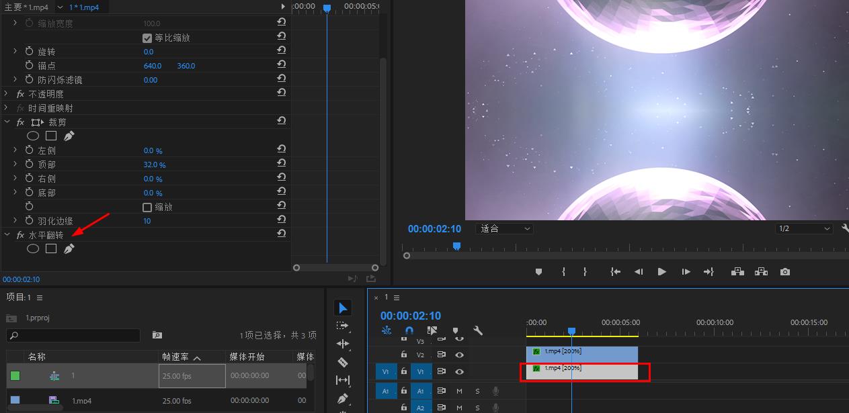Create ellipse mask under 裁剪 effect
Image resolution: width=849 pixels, height=413 pixels.
[33, 136]
